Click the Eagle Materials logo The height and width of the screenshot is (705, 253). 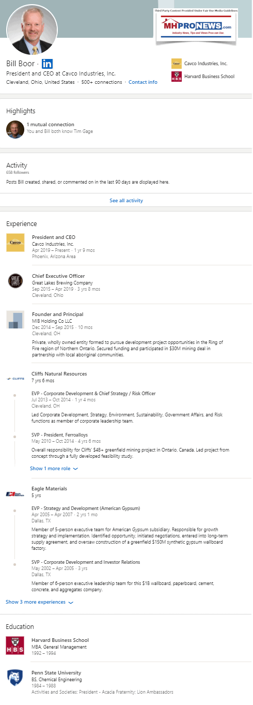point(15,494)
